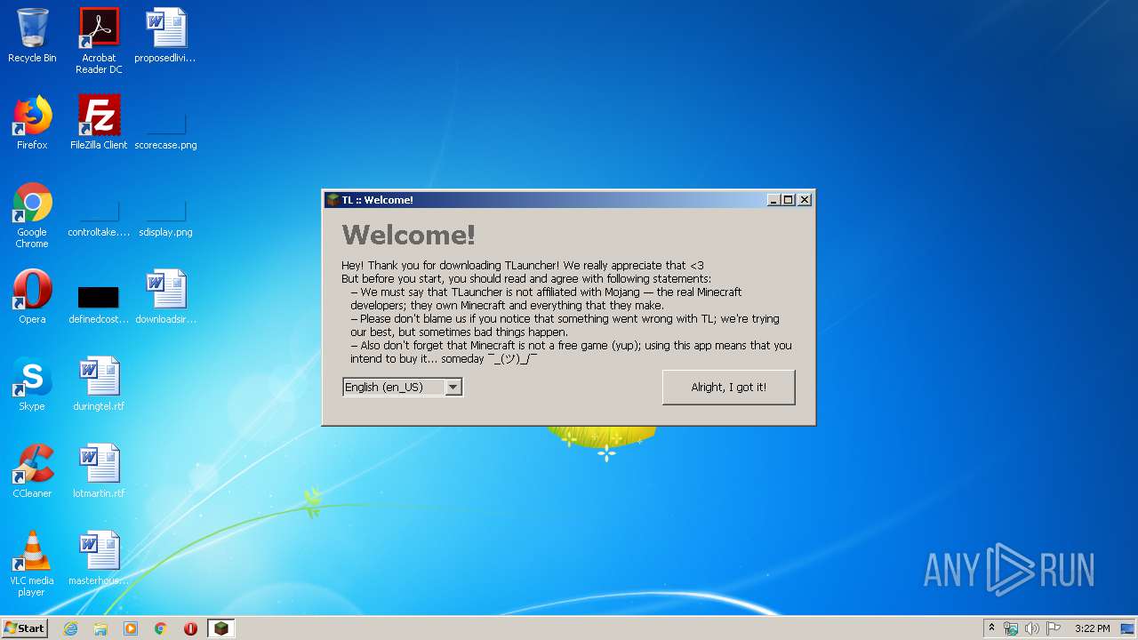This screenshot has width=1138, height=640.
Task: Select the downloadsir Word document icon
Action: tap(165, 297)
